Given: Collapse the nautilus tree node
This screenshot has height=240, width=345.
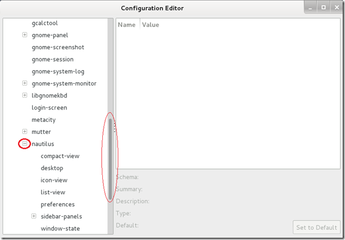Looking at the screenshot, I should [x=24, y=144].
